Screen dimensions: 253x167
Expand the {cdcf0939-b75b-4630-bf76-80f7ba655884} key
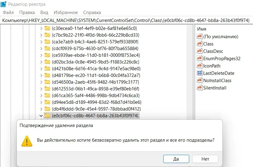[x=41, y=49]
